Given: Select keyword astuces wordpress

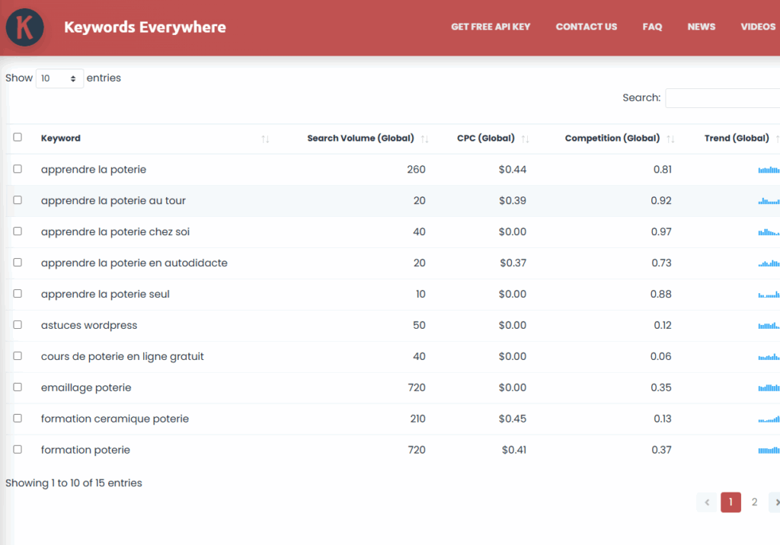Looking at the screenshot, I should (x=89, y=325).
